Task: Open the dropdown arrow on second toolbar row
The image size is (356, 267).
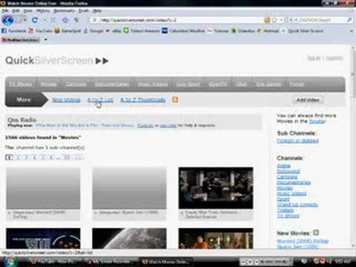Action: [46, 39]
